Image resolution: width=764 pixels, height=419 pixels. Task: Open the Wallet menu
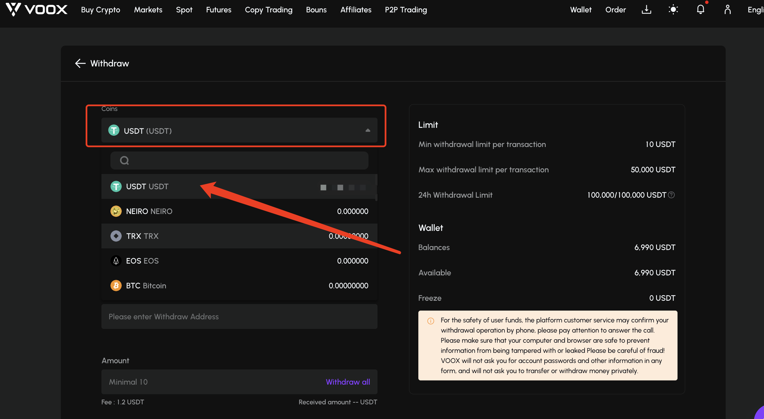point(580,10)
